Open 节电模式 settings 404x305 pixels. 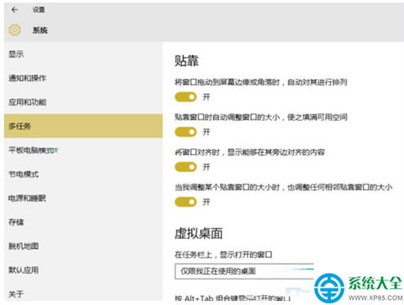(23, 174)
